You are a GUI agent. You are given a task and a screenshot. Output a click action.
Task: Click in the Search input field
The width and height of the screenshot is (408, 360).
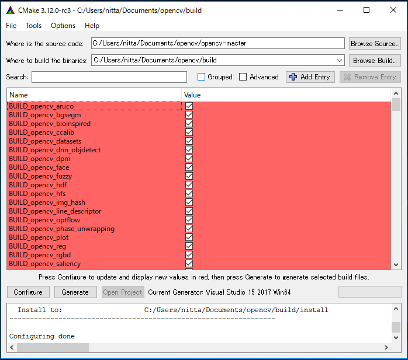(109, 77)
